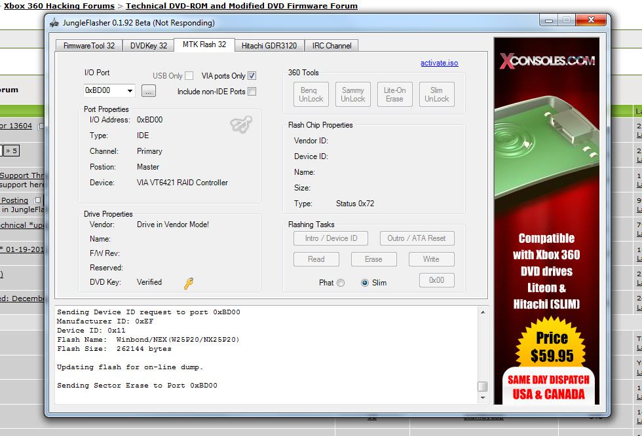
Task: Click the Xconsoles.com advertisement banner
Action: (x=546, y=221)
